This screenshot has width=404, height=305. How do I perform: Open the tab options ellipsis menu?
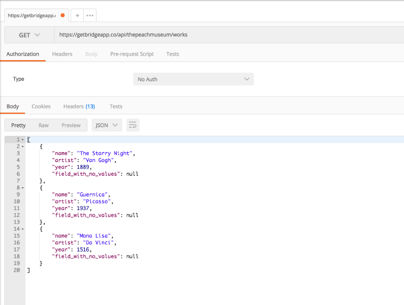(90, 16)
